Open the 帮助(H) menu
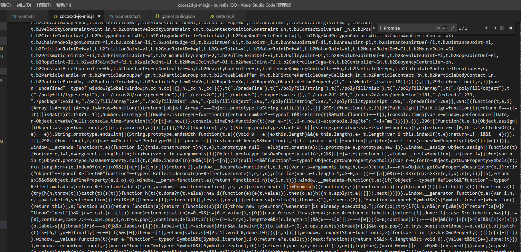Image resolution: width=521 pixels, height=252 pixels. pyautogui.click(x=64, y=5)
